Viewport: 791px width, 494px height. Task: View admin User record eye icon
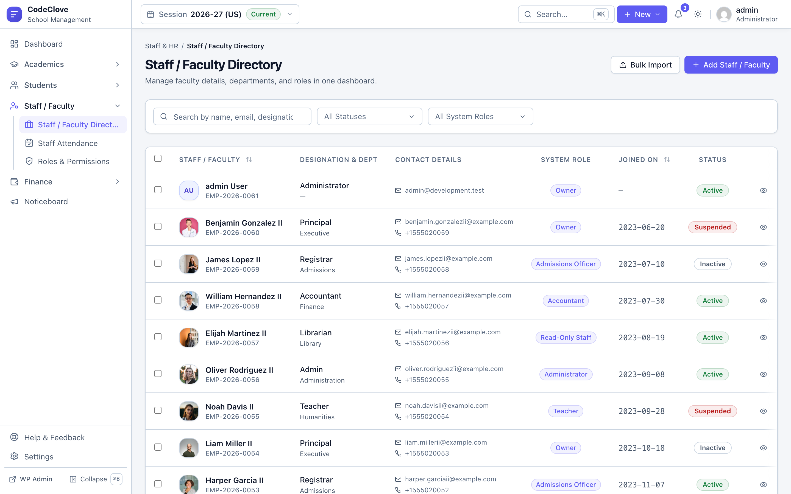tap(763, 190)
